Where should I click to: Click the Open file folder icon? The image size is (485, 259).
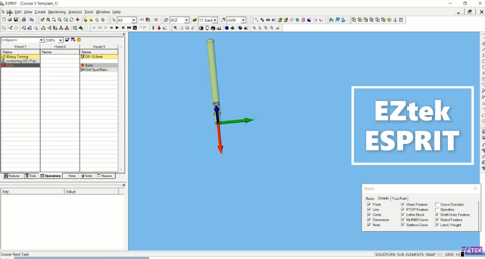coord(10,20)
